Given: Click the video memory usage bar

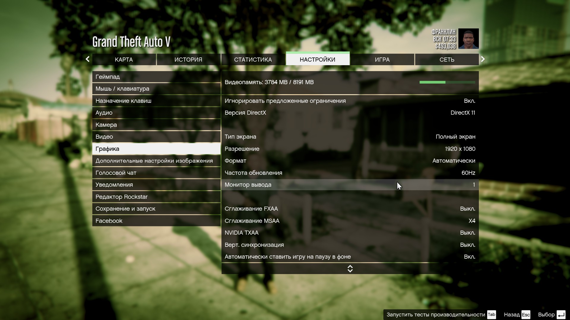Looking at the screenshot, I should (x=447, y=82).
